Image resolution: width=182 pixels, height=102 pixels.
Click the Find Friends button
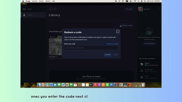tap(149, 43)
